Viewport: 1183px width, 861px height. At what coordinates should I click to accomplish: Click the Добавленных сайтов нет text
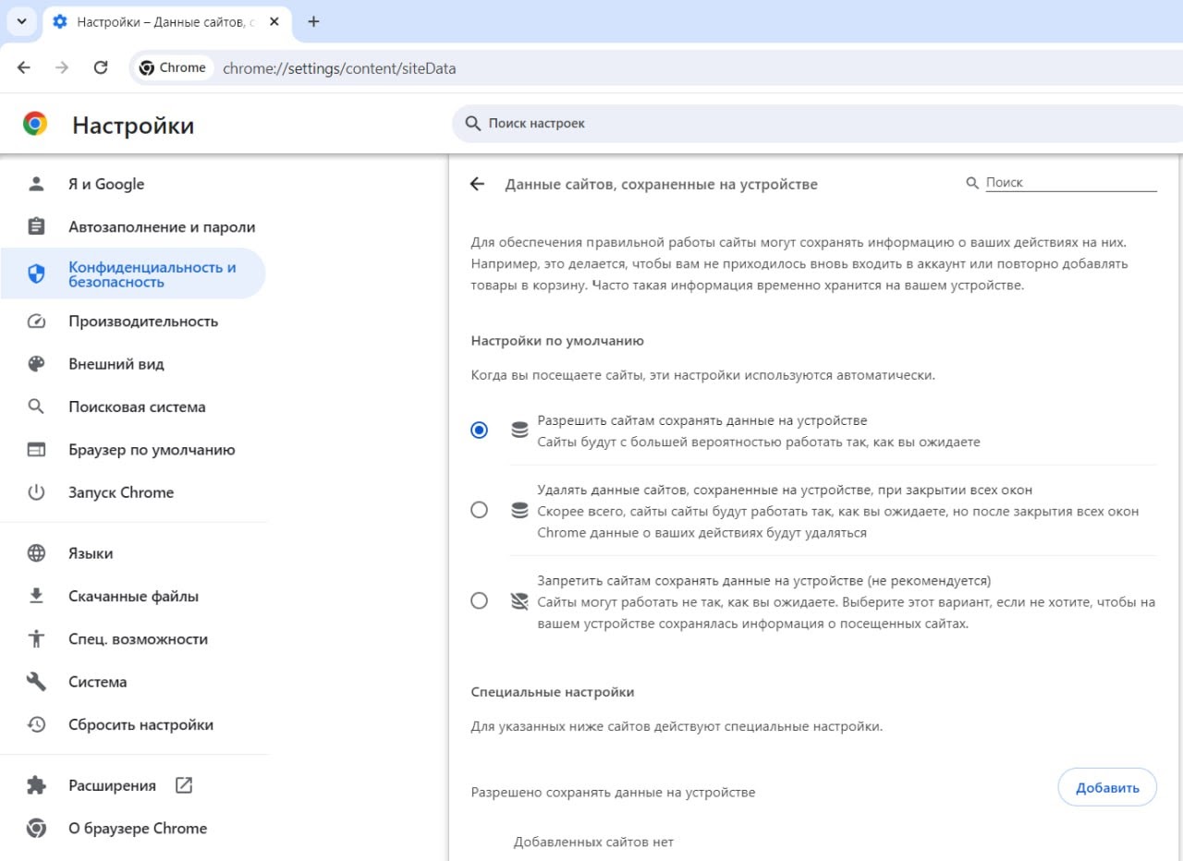(x=593, y=842)
